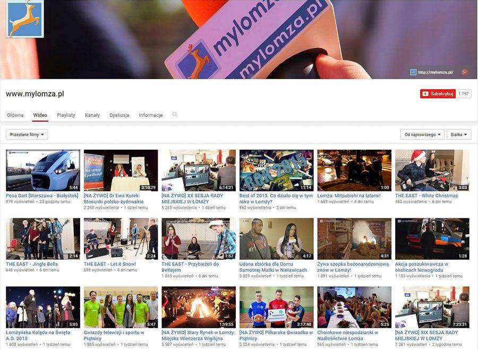Image resolution: width=478 pixels, height=350 pixels.
Task: Click XX SESJA RADY MIEJSKIEJ W ŁOMŻY title
Action: click(192, 199)
